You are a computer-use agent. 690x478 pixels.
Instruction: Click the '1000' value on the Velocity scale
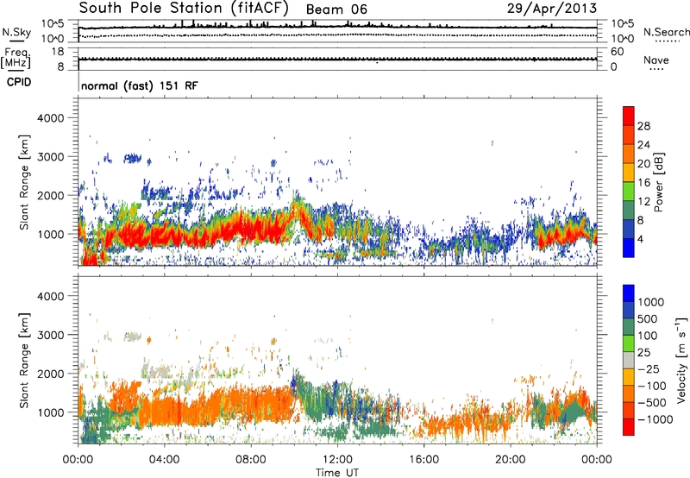[x=651, y=302]
